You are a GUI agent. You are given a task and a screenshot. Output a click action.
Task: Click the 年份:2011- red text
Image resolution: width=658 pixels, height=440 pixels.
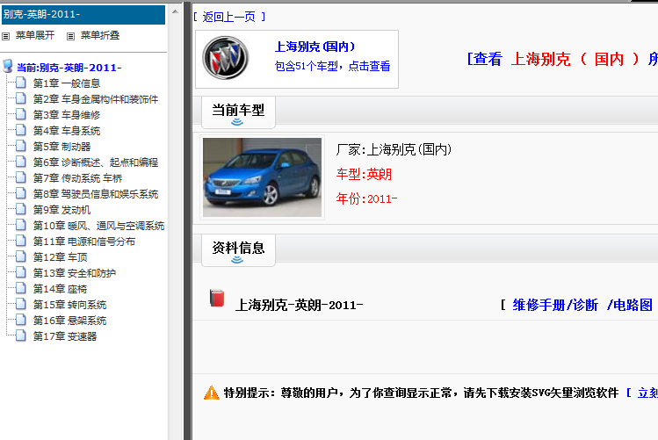click(366, 198)
